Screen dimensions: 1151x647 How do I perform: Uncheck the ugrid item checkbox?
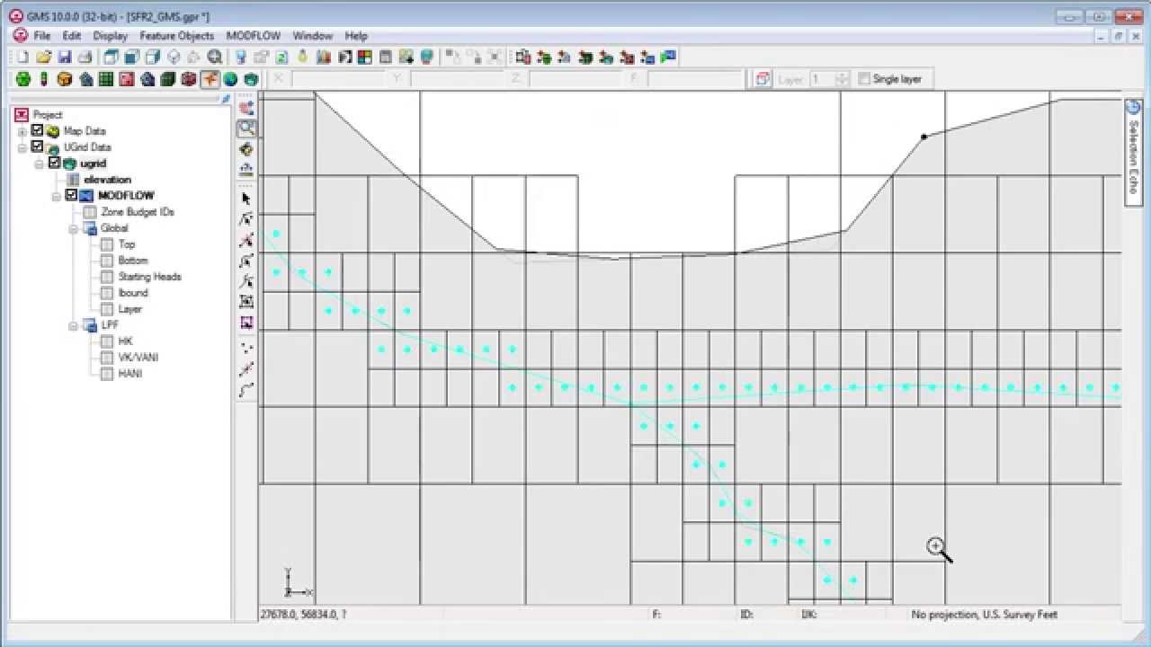click(x=55, y=163)
